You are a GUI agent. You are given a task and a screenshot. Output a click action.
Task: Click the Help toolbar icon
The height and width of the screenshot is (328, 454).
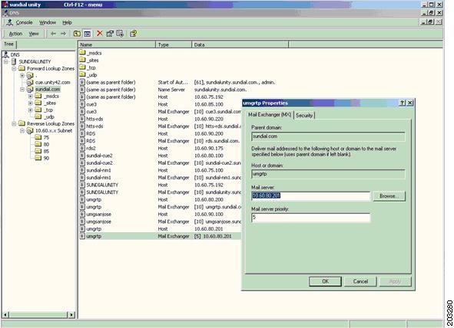point(133,34)
